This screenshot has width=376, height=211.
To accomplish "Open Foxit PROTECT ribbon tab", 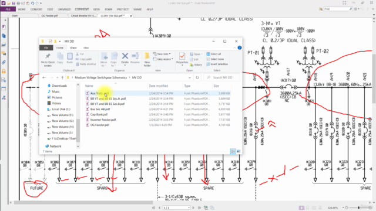I will (x=123, y=9).
